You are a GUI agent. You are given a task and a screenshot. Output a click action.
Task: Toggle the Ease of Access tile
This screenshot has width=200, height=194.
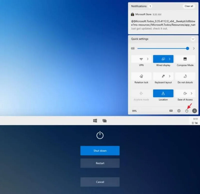(x=185, y=93)
